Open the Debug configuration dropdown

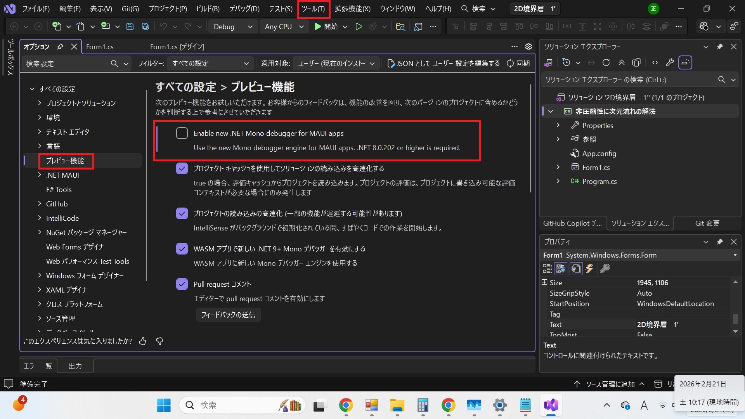[x=232, y=26]
